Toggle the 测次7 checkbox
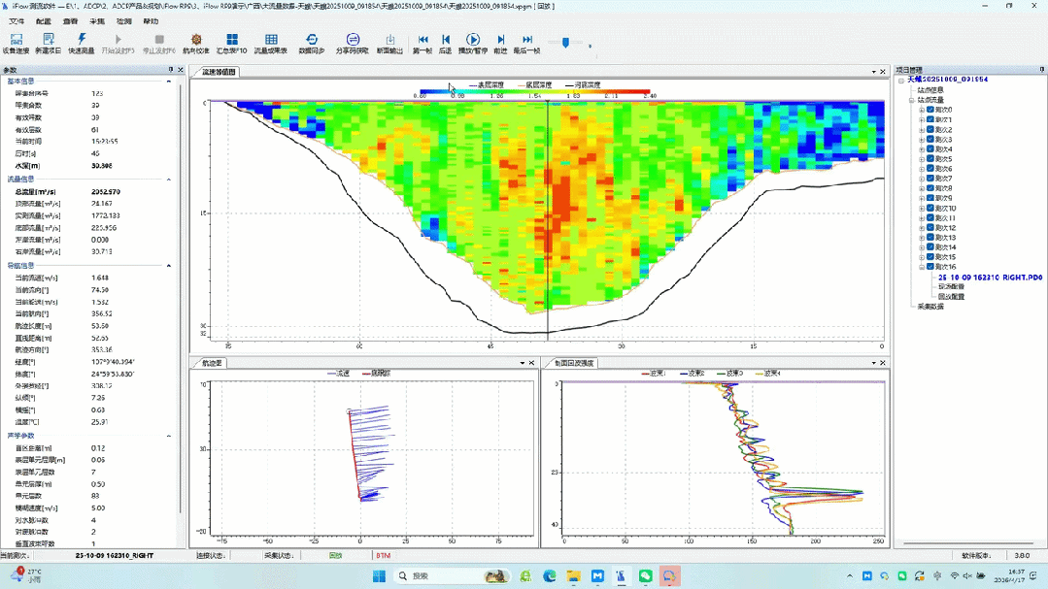The image size is (1048, 589). pos(930,179)
